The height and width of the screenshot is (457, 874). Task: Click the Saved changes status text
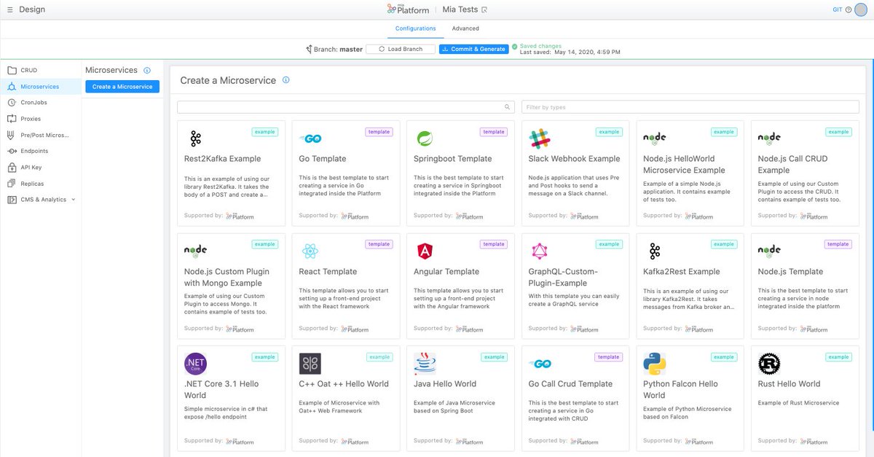pos(540,46)
